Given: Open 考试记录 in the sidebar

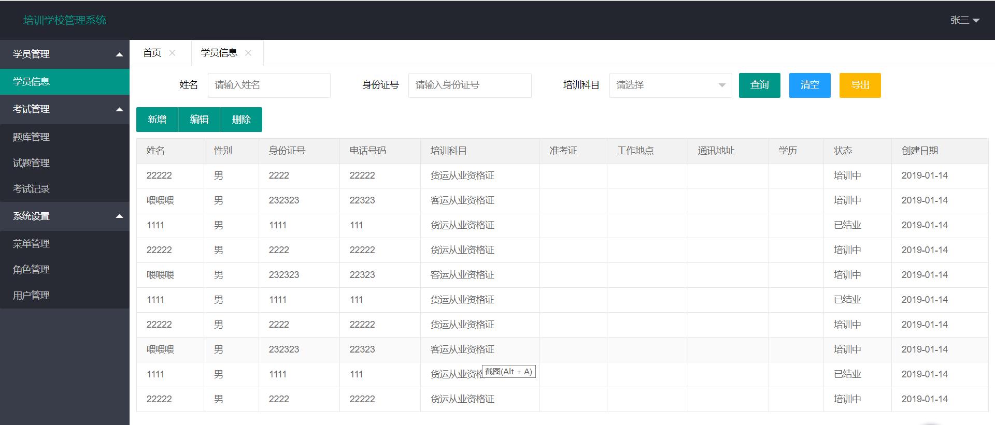Looking at the screenshot, I should coord(65,189).
